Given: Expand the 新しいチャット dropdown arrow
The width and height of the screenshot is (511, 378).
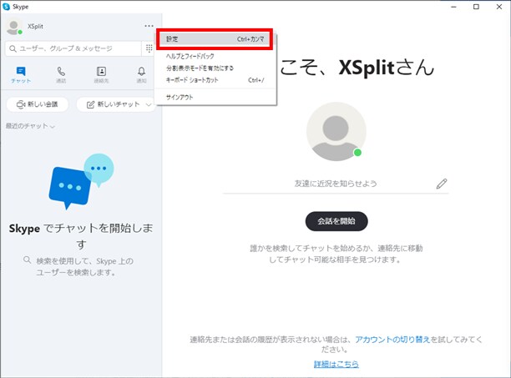Looking at the screenshot, I should (149, 104).
